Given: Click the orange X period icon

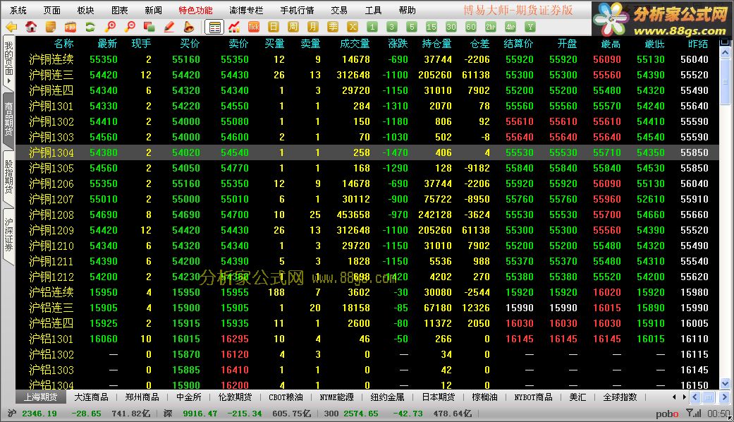Looking at the screenshot, I should click(x=353, y=27).
